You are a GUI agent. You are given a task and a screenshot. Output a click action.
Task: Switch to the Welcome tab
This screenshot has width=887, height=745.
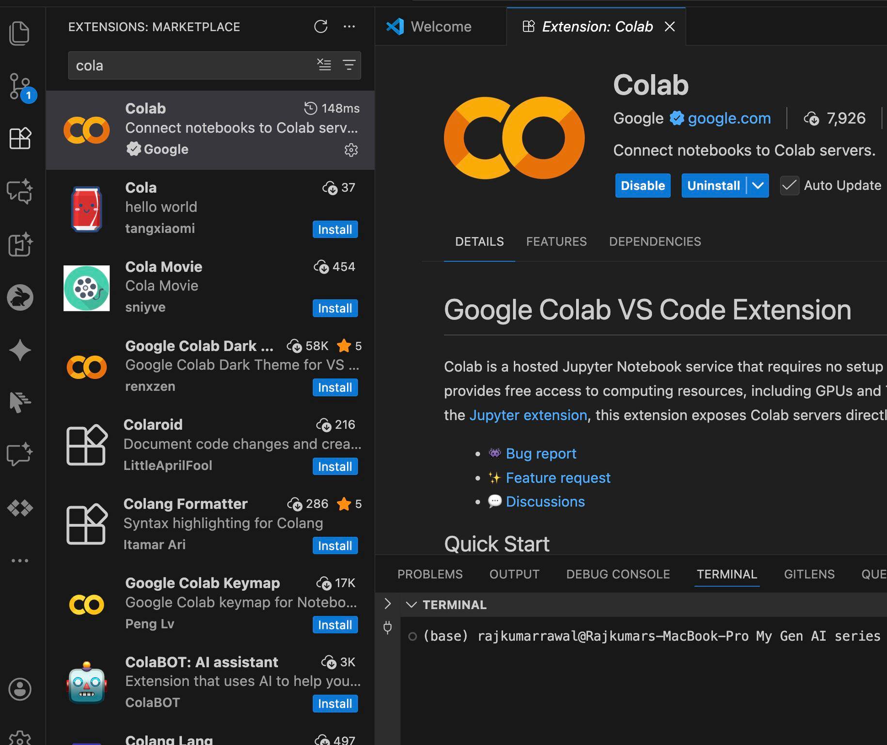(x=441, y=27)
